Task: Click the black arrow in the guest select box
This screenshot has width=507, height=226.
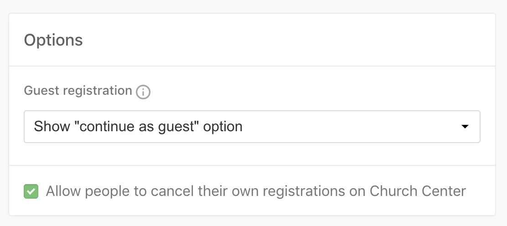Action: tap(465, 127)
